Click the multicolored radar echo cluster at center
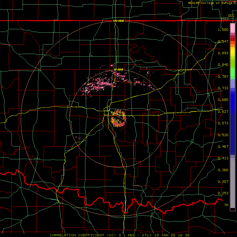 (x=118, y=118)
